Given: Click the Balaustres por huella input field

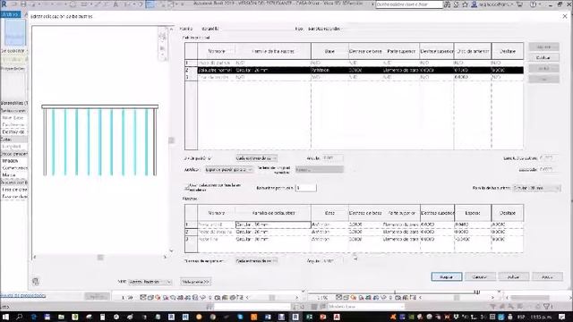Looking at the screenshot, I should [x=305, y=188].
